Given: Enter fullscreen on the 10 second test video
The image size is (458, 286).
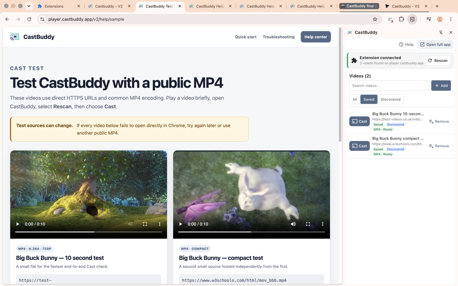Looking at the screenshot, I should [x=145, y=224].
